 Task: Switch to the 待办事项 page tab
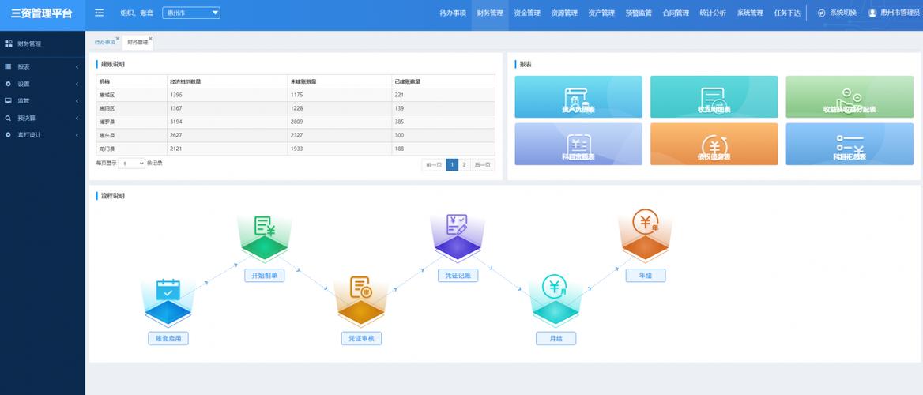click(105, 43)
